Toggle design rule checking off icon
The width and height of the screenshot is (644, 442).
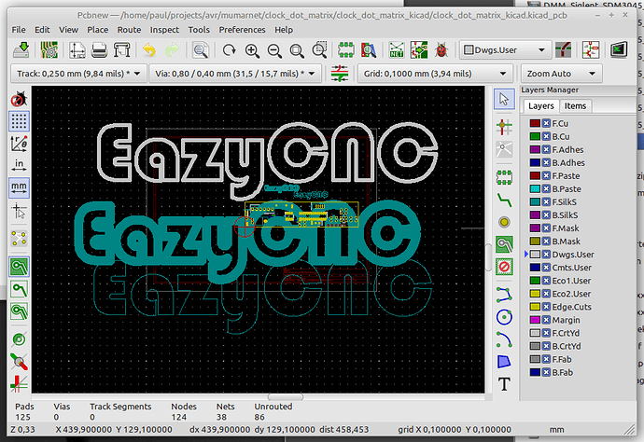[19, 99]
